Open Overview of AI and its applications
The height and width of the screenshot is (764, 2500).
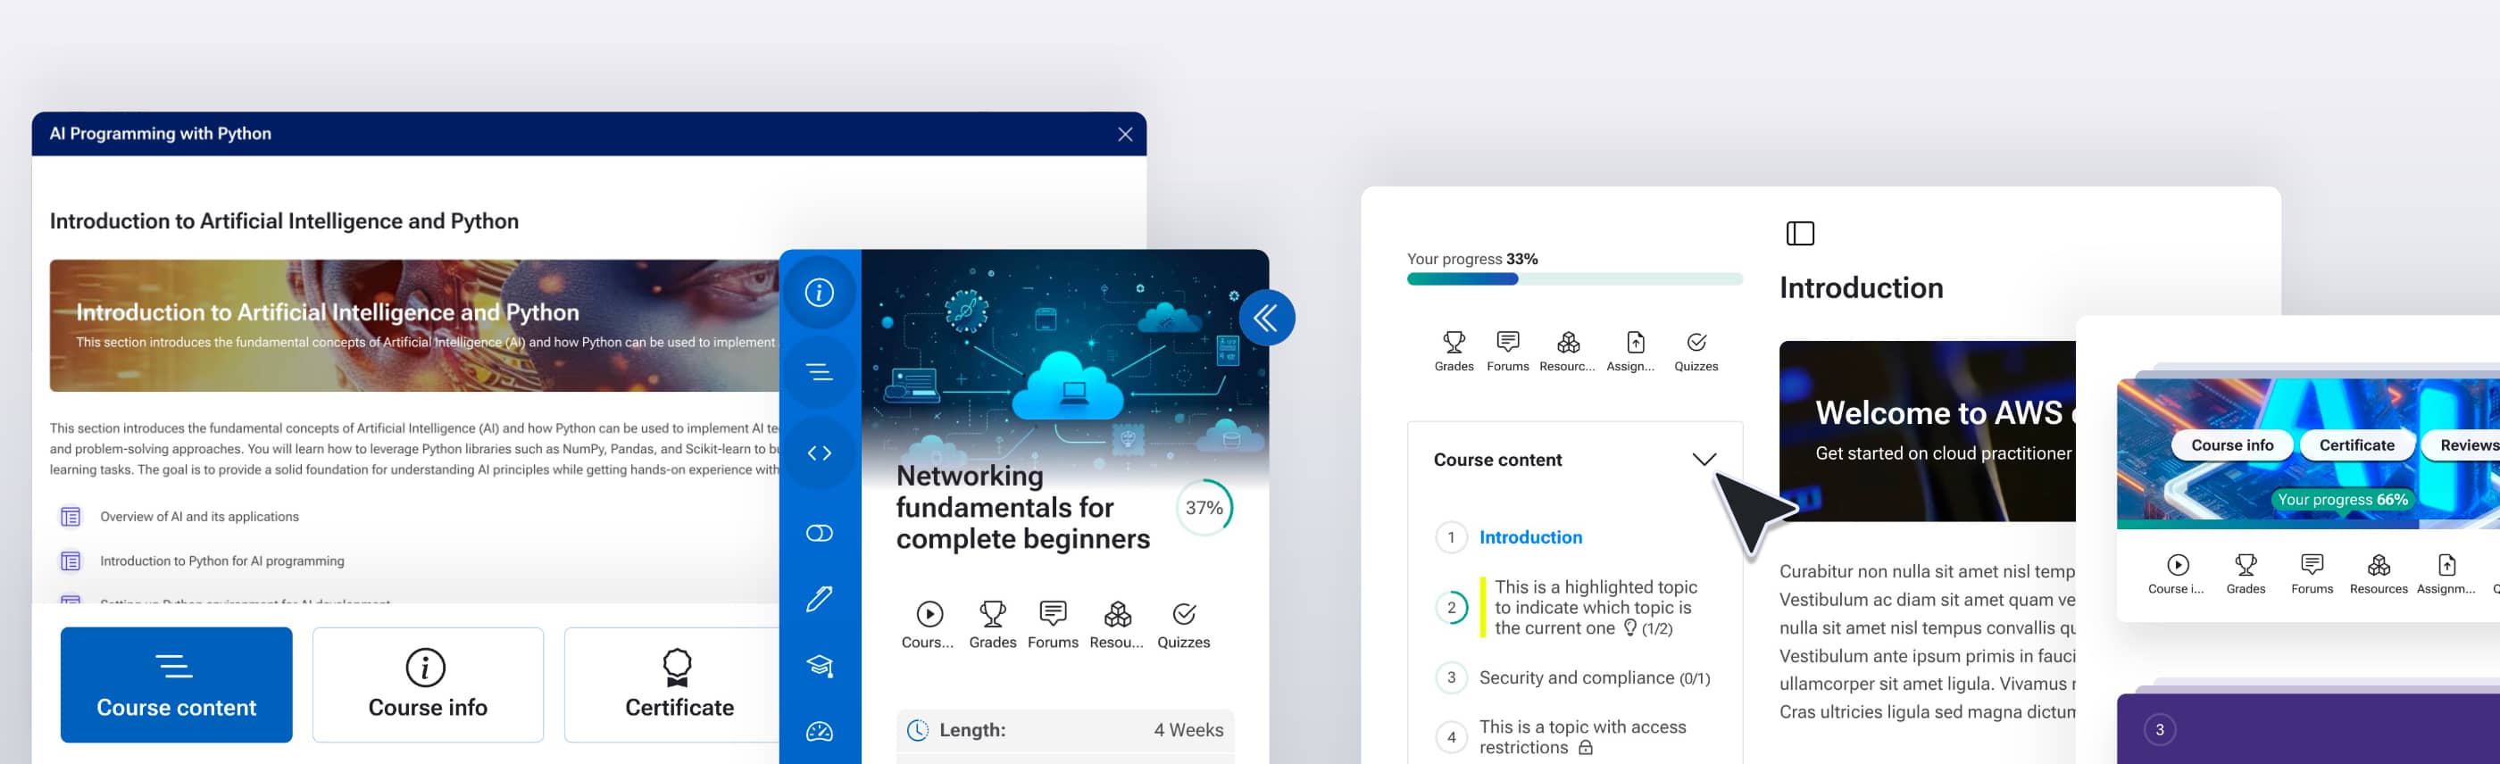[x=199, y=517]
